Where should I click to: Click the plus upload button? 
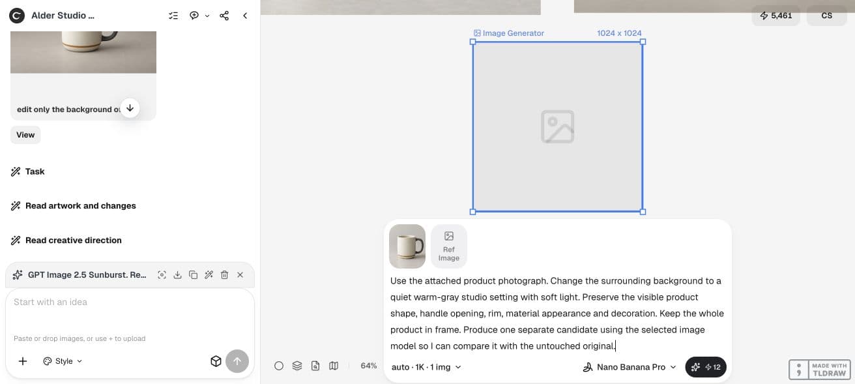[23, 361]
